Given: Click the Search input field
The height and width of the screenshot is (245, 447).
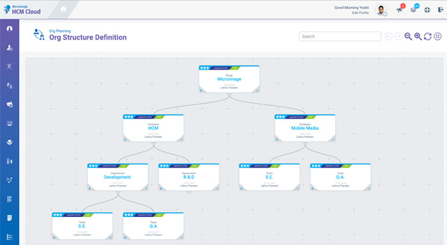Looking at the screenshot, I should pyautogui.click(x=340, y=36).
